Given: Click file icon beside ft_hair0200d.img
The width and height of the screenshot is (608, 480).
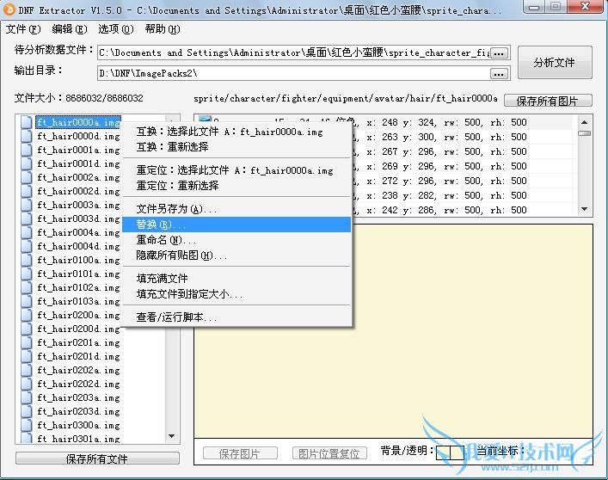Looking at the screenshot, I should (26, 329).
